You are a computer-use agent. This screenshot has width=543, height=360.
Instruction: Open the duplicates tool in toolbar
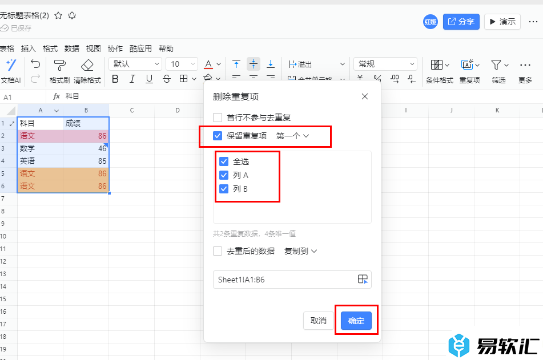click(469, 72)
